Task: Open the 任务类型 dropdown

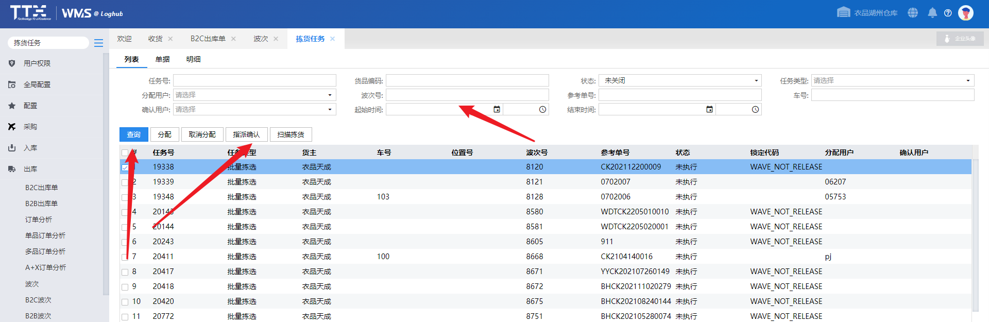Action: (968, 81)
